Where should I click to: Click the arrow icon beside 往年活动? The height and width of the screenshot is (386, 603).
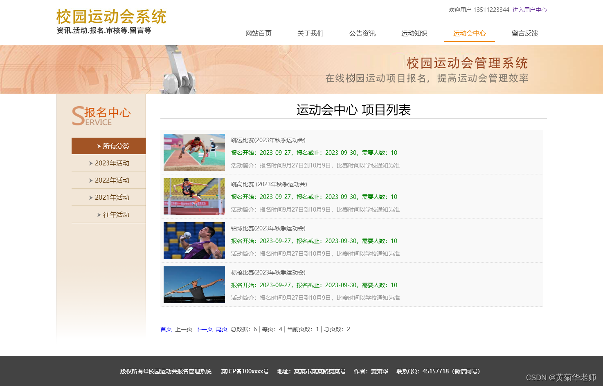click(x=99, y=215)
